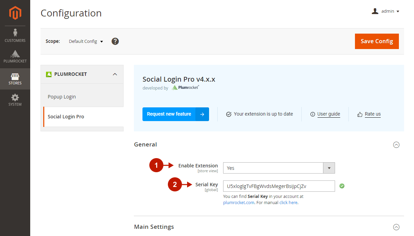Click the admin user avatar icon

click(375, 11)
